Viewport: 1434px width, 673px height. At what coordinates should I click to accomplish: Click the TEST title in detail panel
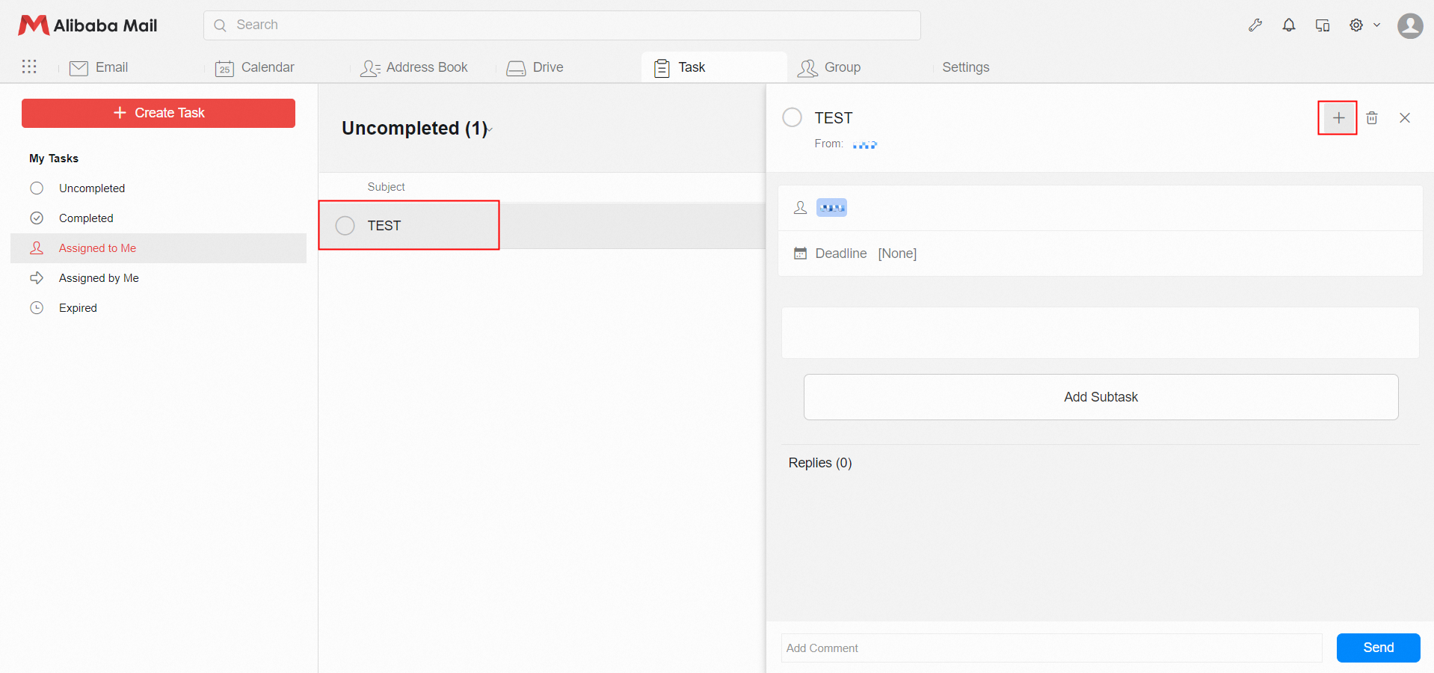point(834,118)
